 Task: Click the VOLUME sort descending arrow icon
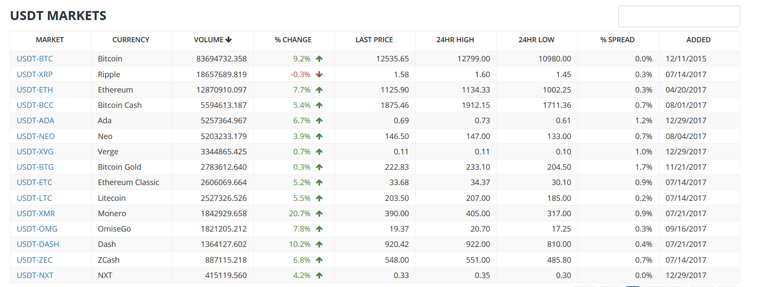coord(229,40)
